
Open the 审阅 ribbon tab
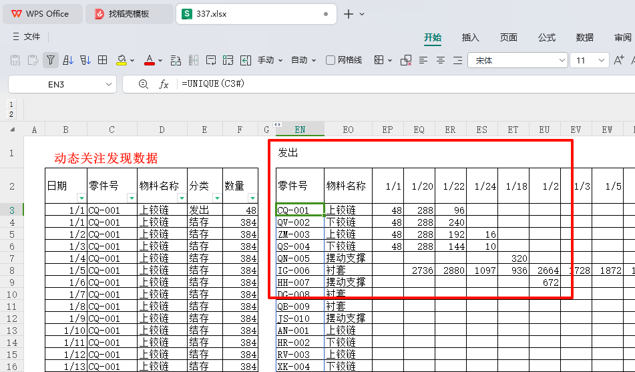tap(623, 37)
